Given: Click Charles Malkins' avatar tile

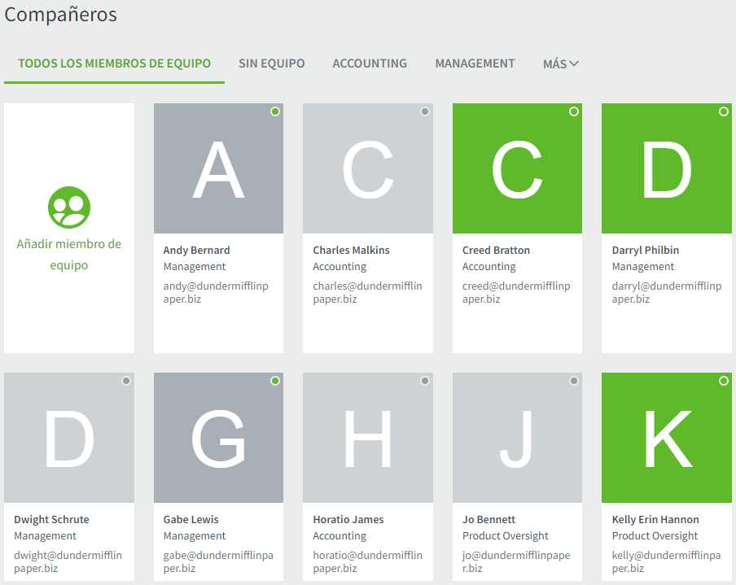Looking at the screenshot, I should 367,168.
